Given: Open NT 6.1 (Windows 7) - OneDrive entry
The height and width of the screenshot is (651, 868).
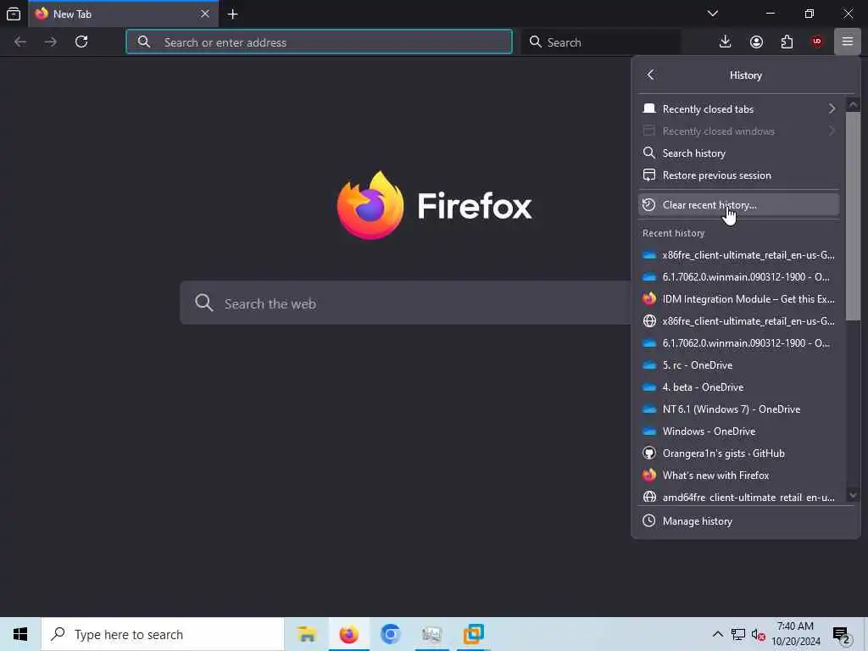Looking at the screenshot, I should tap(738, 409).
